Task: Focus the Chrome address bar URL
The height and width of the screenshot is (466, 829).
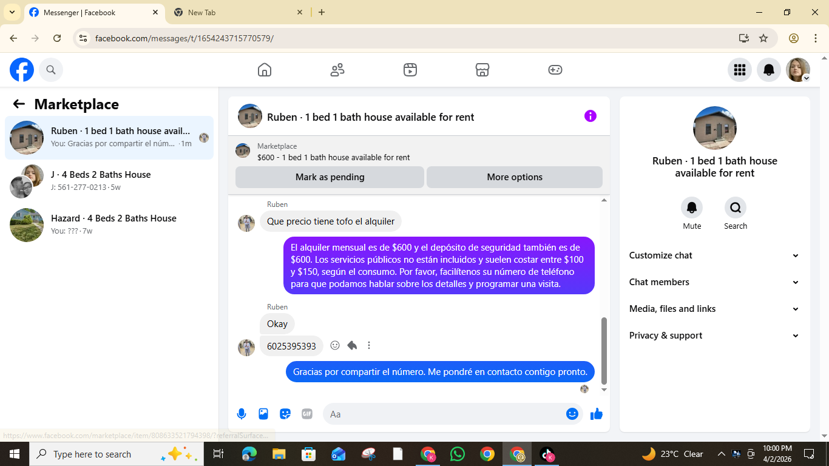Action: point(184,38)
